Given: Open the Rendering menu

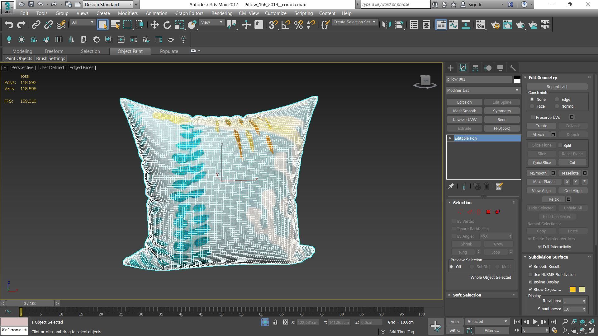Looking at the screenshot, I should (222, 13).
